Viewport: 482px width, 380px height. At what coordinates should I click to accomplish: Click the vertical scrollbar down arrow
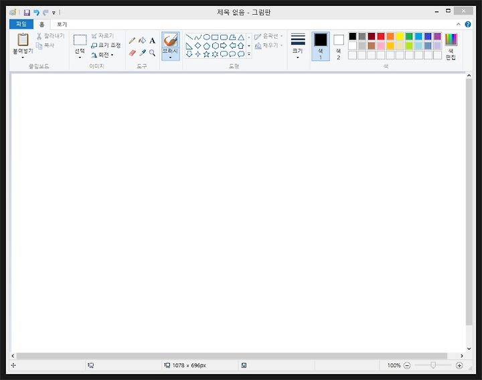pos(469,349)
